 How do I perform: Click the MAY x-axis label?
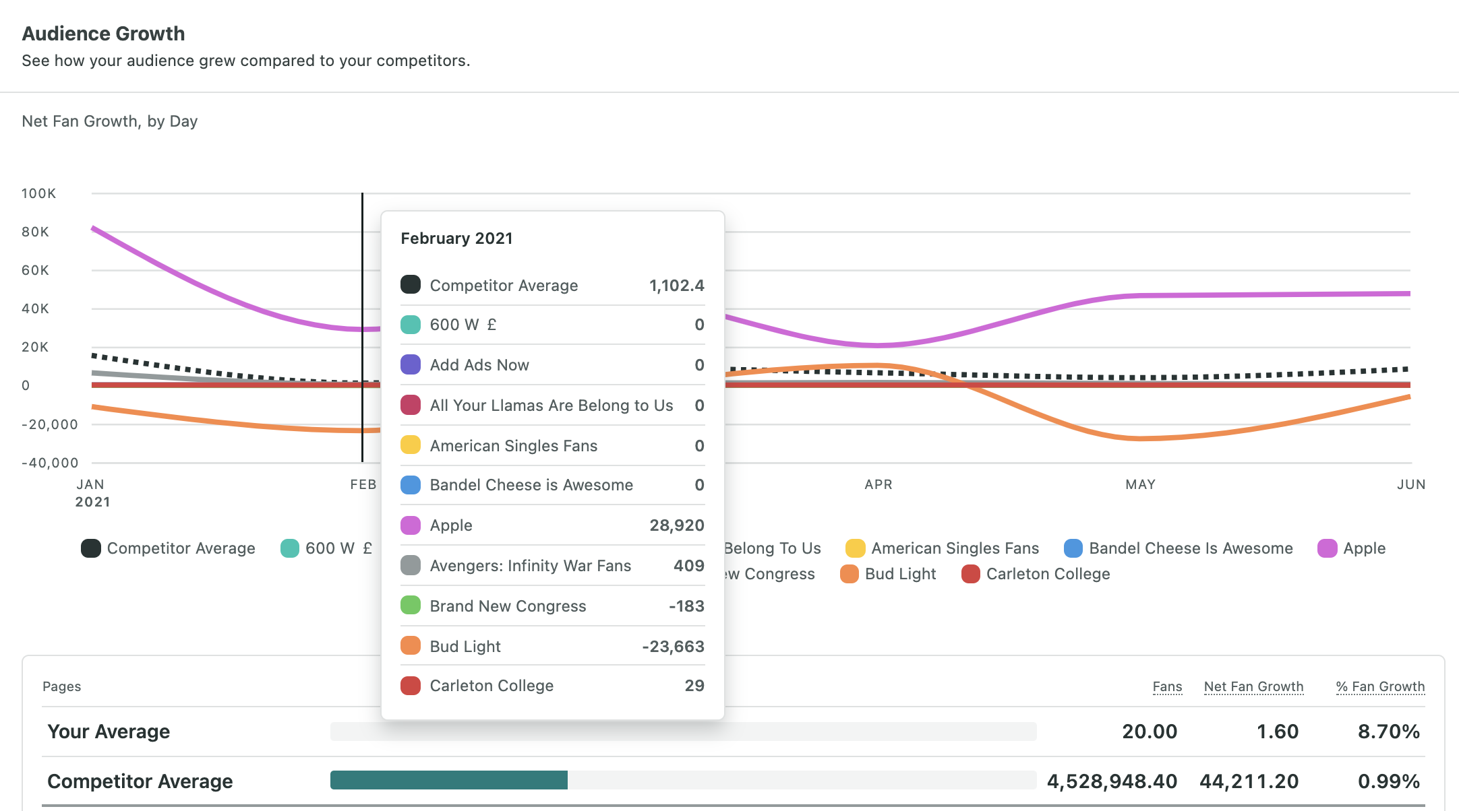tap(1140, 484)
